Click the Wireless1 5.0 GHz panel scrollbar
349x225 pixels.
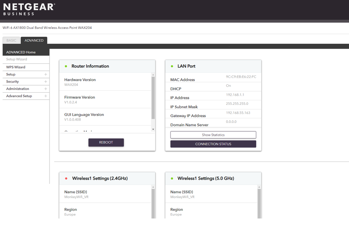259,203
